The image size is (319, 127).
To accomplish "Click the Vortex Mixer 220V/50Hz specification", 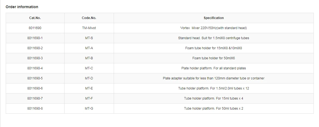I will click(213, 28).
